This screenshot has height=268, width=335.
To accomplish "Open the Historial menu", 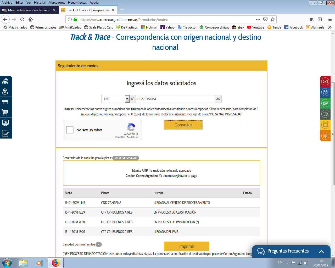I will (x=40, y=3).
